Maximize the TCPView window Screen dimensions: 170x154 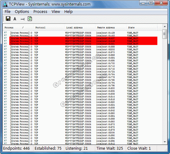(151, 3)
